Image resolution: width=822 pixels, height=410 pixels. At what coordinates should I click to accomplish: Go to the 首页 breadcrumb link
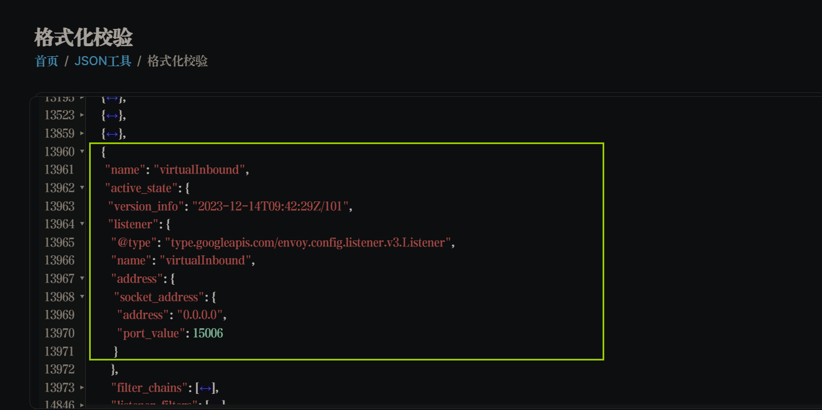pos(46,61)
